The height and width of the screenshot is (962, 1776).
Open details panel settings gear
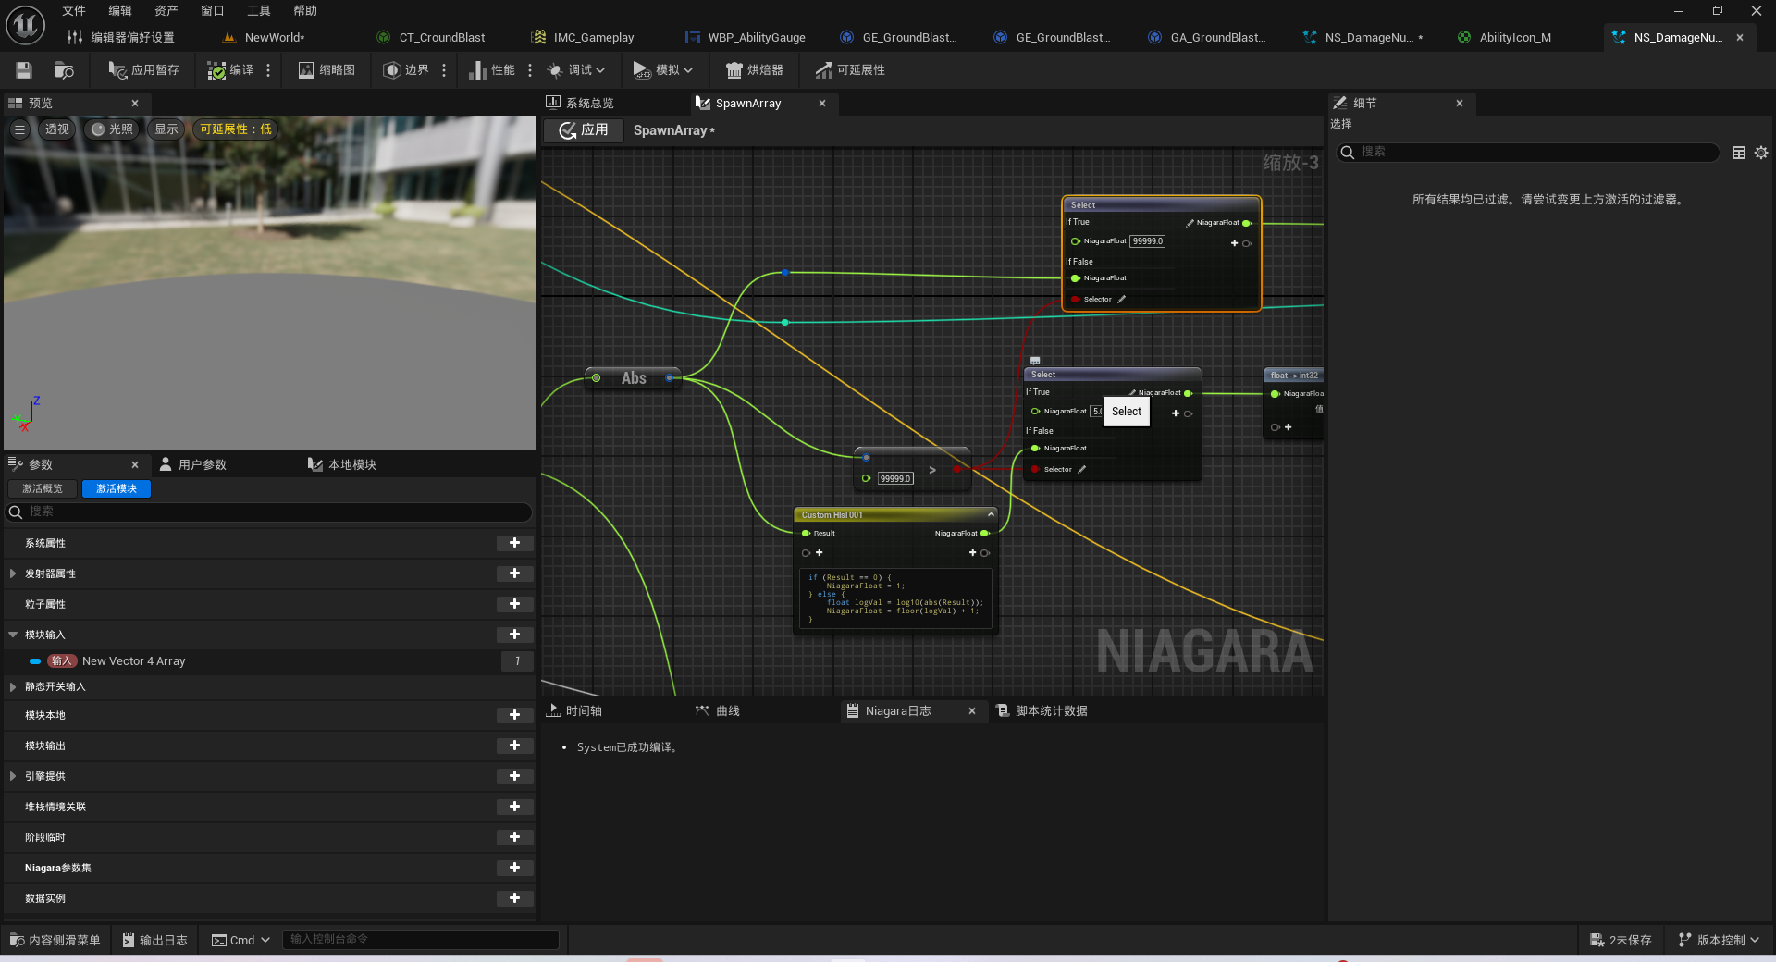(1761, 153)
